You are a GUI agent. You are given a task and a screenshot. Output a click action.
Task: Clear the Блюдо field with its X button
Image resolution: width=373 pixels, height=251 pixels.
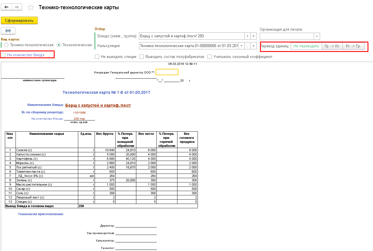click(x=253, y=36)
